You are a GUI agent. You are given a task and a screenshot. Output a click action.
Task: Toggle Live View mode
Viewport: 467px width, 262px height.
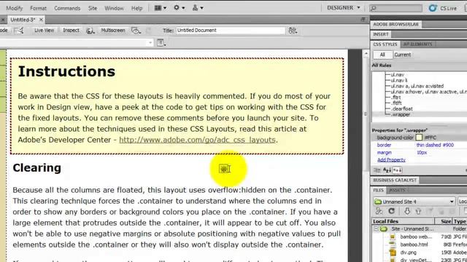click(x=44, y=31)
